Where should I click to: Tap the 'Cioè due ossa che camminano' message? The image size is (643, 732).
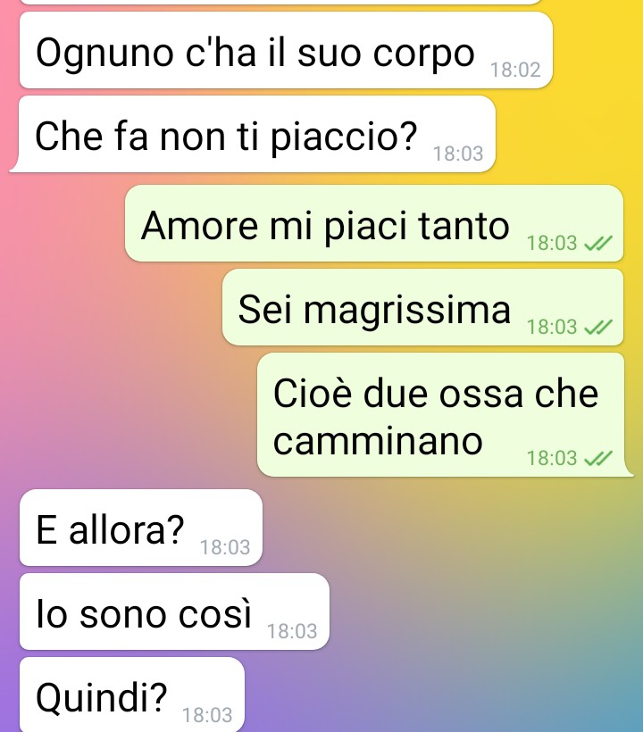pos(444,414)
